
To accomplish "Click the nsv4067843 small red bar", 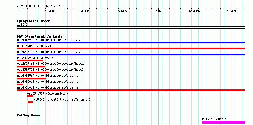I will (x=30, y=102).
